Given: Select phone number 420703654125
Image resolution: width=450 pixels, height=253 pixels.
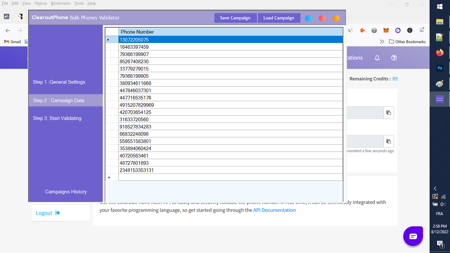Looking at the screenshot, I should pyautogui.click(x=231, y=112).
